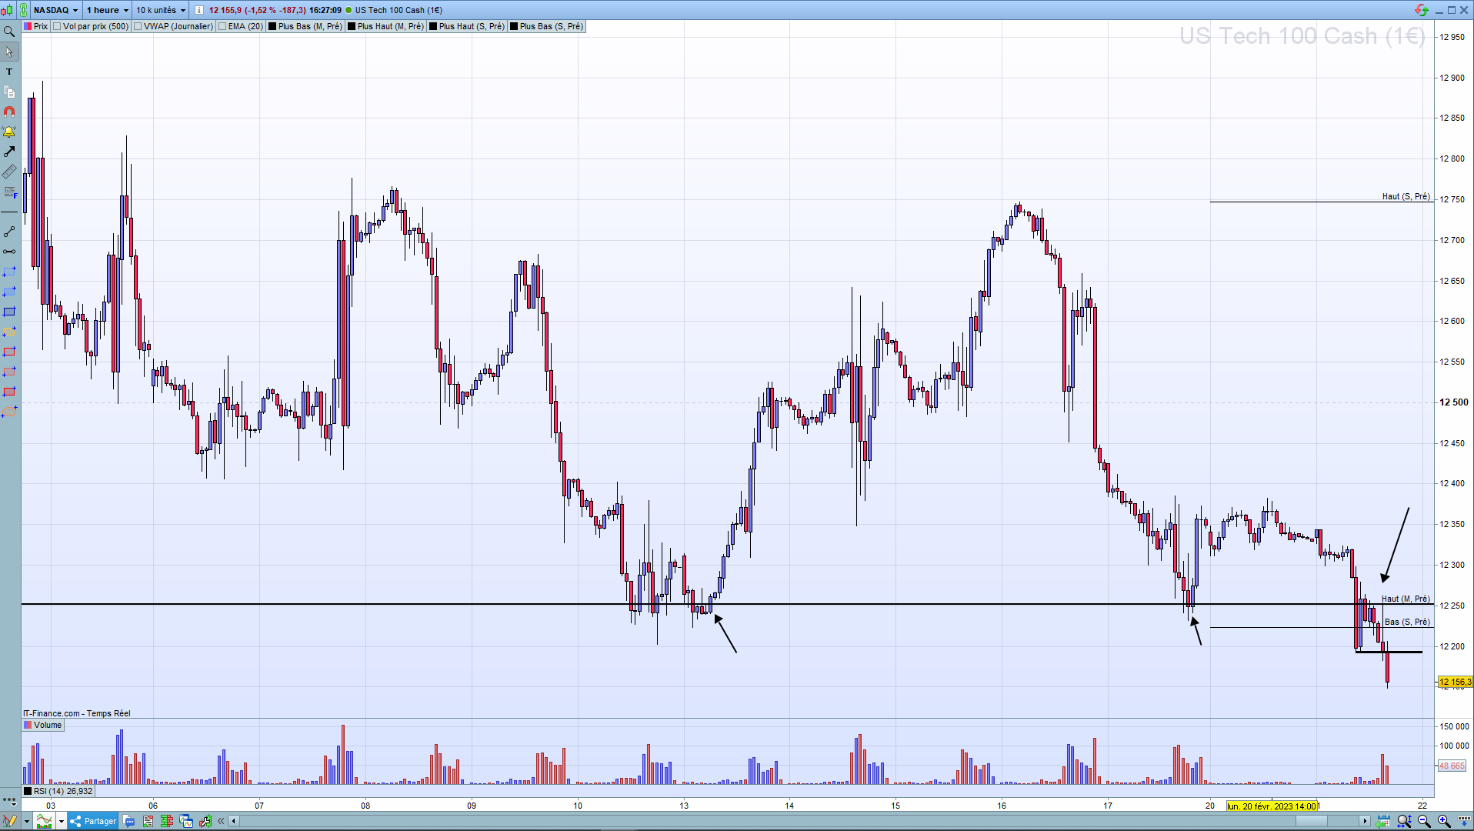Select the magnifier search tool in left sidebar
This screenshot has height=831, width=1474.
[9, 32]
